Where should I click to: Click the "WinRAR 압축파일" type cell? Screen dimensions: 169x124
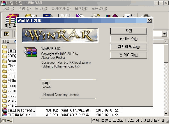[75, 110]
